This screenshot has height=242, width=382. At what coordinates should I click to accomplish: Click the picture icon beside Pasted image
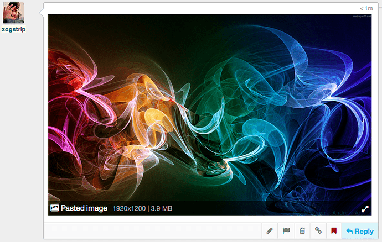click(54, 208)
